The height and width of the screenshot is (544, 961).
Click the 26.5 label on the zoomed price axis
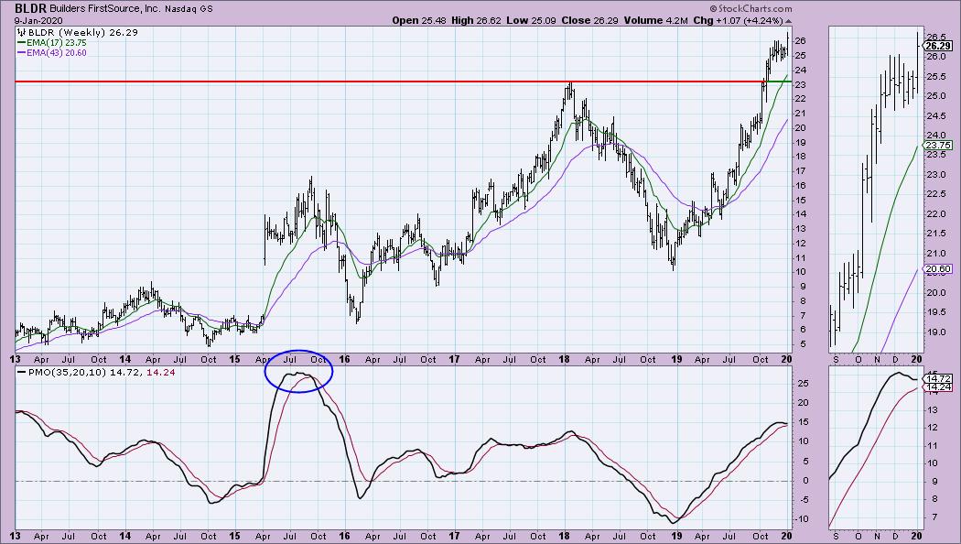coord(936,37)
